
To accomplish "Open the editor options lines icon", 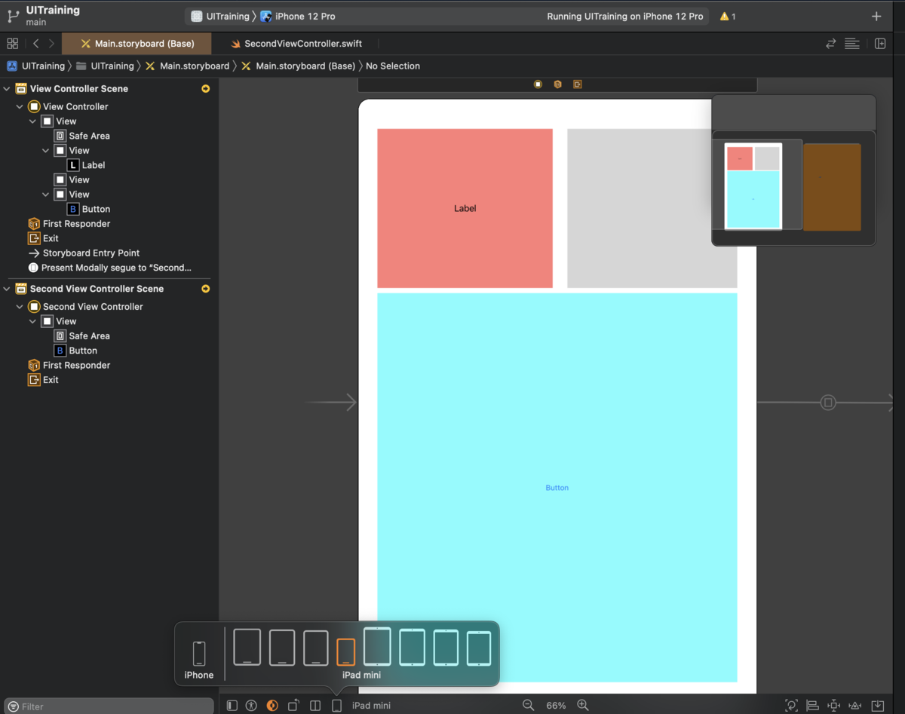I will (852, 44).
